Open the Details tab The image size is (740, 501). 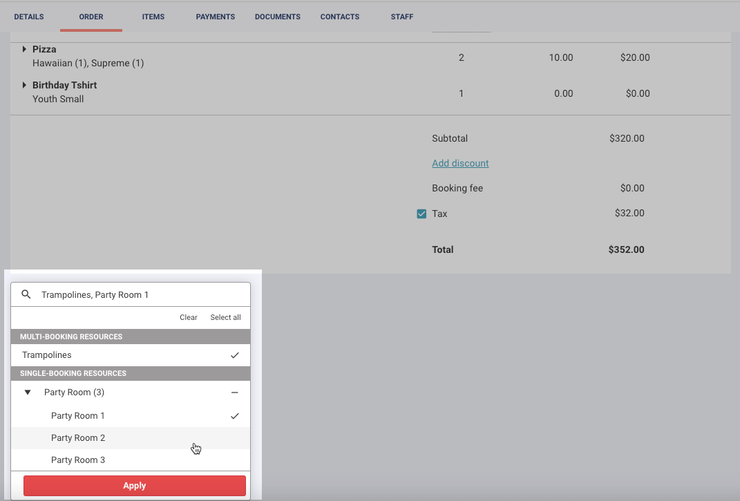29,17
